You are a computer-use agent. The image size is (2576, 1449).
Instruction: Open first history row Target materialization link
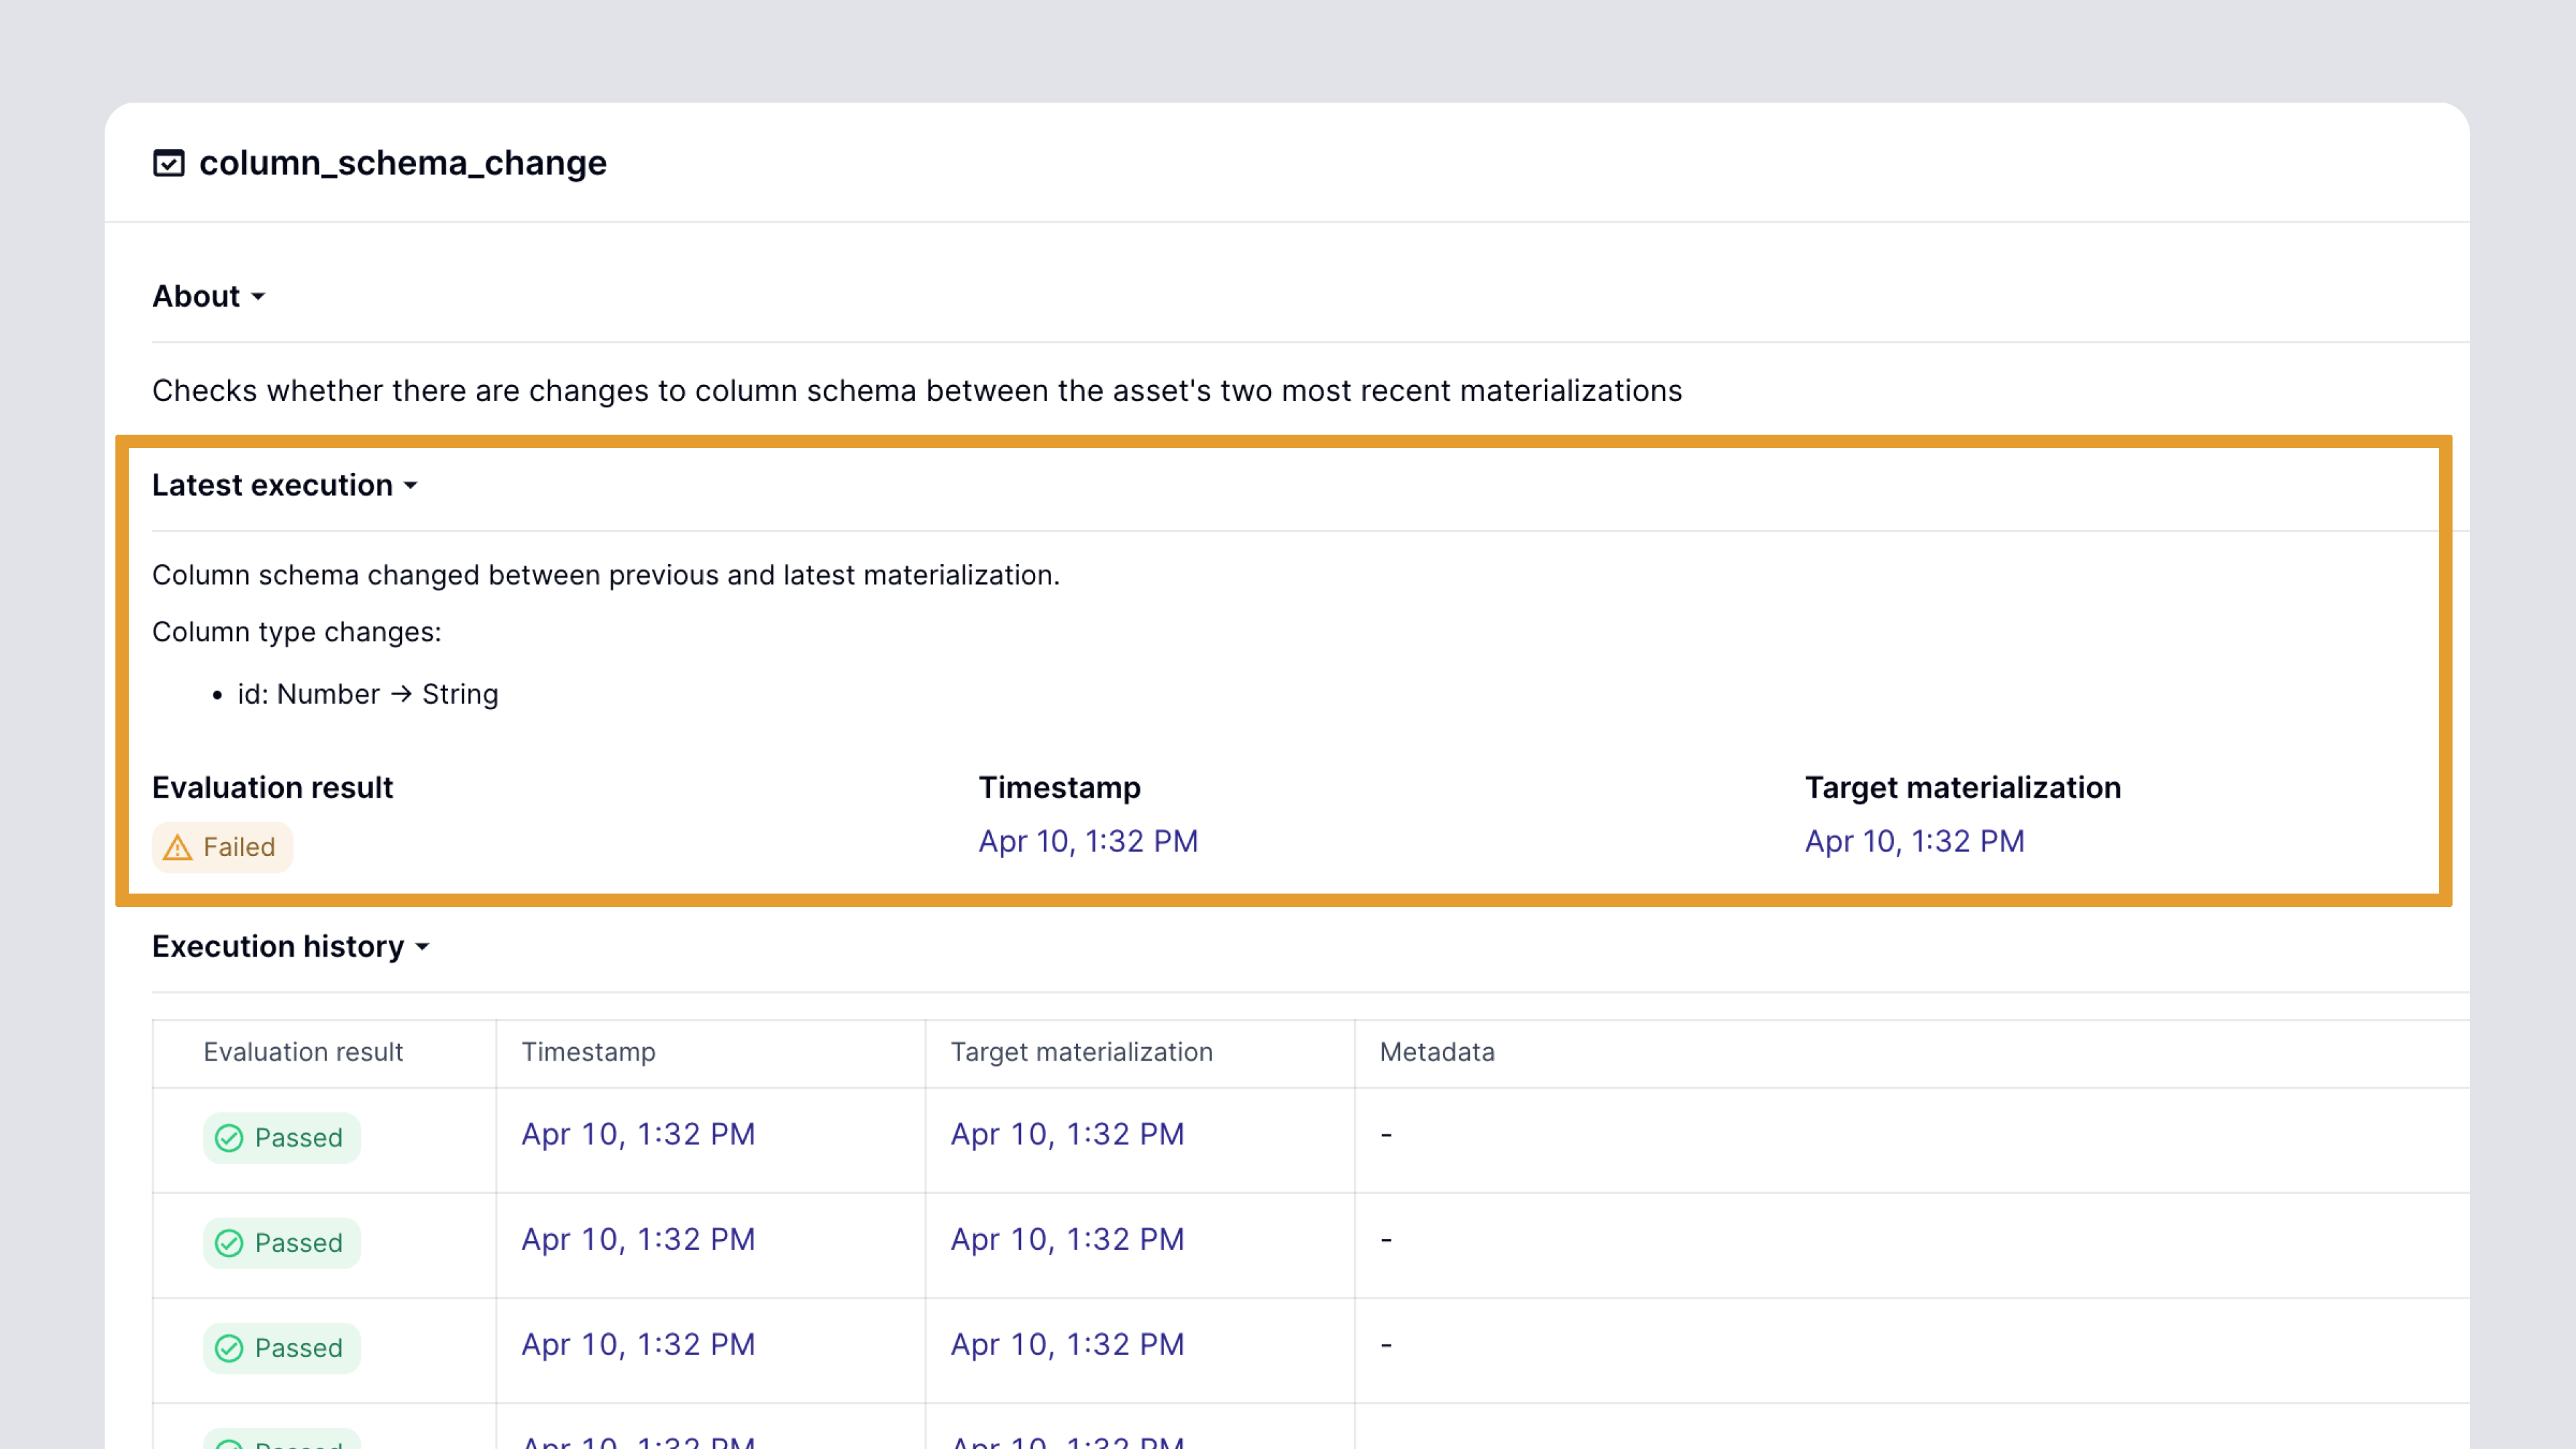1067,1134
